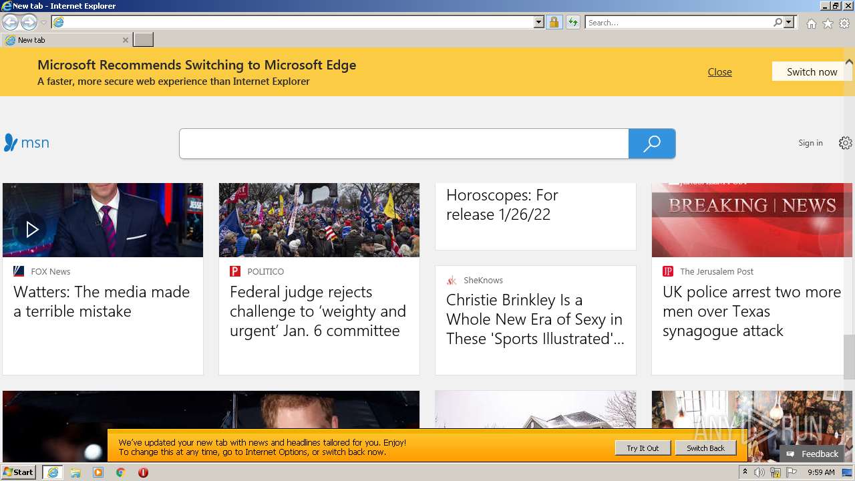Open the recent pages dropdown arrow

coord(43,23)
